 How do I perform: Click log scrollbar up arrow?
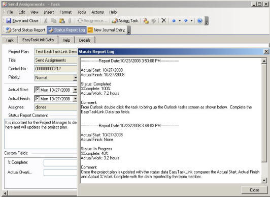click(264, 61)
